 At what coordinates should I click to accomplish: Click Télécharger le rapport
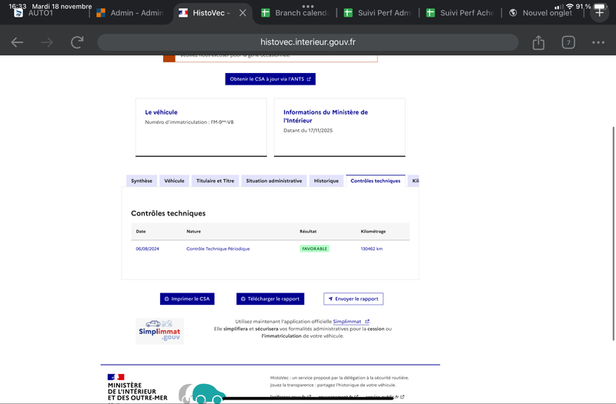coord(270,299)
